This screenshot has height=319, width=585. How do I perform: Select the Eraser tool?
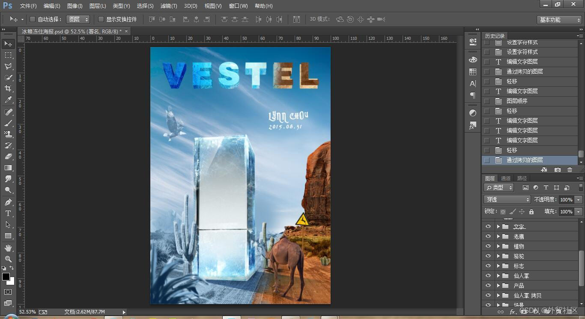(8, 157)
